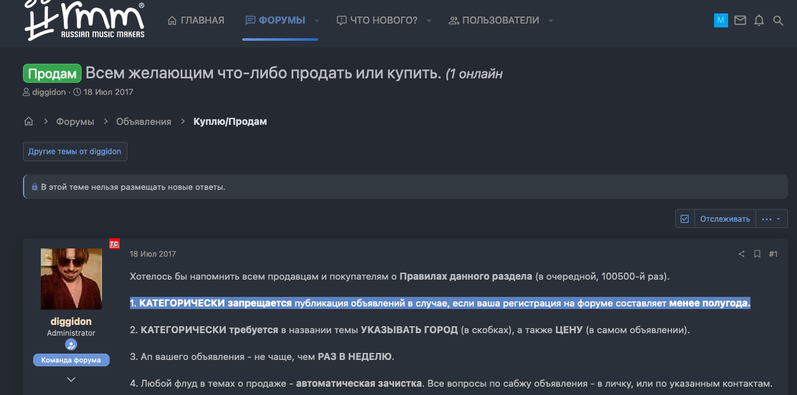Screen dimensions: 797x395
Task: Expand the ЧТО НОВОГО? dropdown arrow
Action: coord(429,20)
